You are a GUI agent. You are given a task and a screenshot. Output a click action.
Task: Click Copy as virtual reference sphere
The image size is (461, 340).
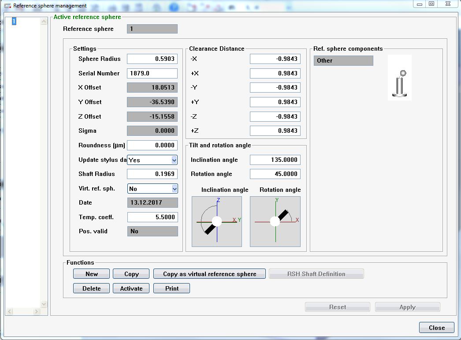coord(209,273)
